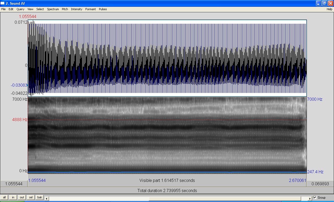Click the blue 7000 Hz label
Screen dimensions: 334x202
[315, 99]
